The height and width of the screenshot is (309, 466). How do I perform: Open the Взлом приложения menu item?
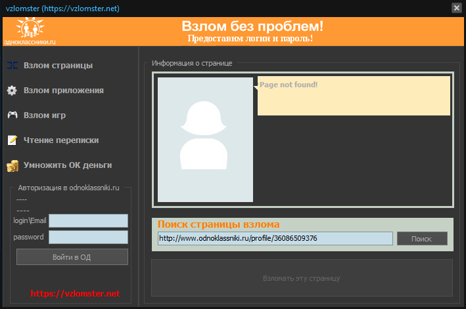[64, 90]
